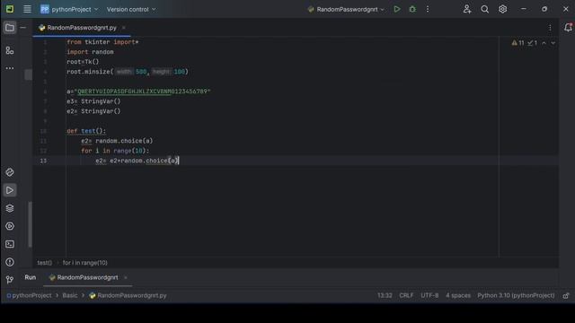Open the Terminal tool window
575x323 pixels.
[10, 244]
